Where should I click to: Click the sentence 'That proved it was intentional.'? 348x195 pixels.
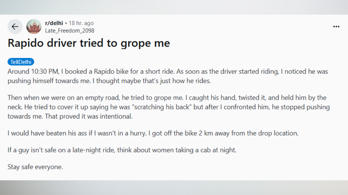pyautogui.click(x=88, y=116)
